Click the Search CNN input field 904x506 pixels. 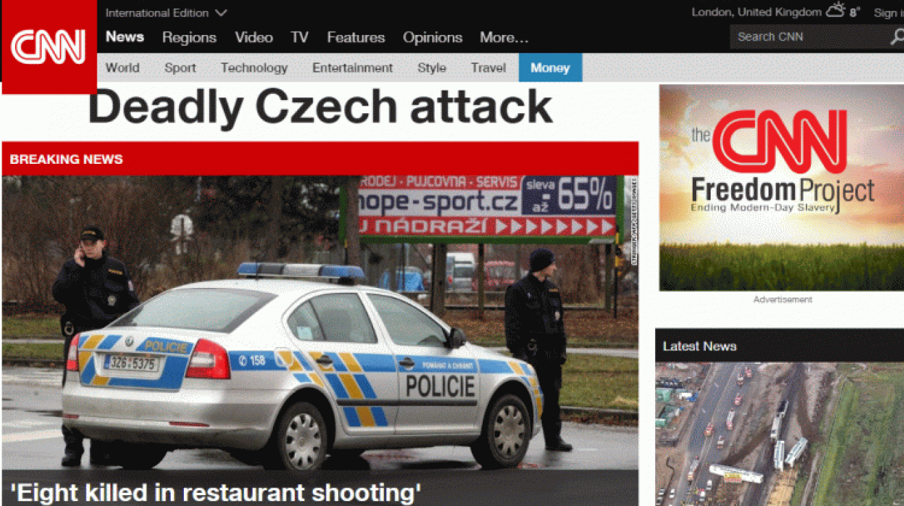[x=809, y=37]
